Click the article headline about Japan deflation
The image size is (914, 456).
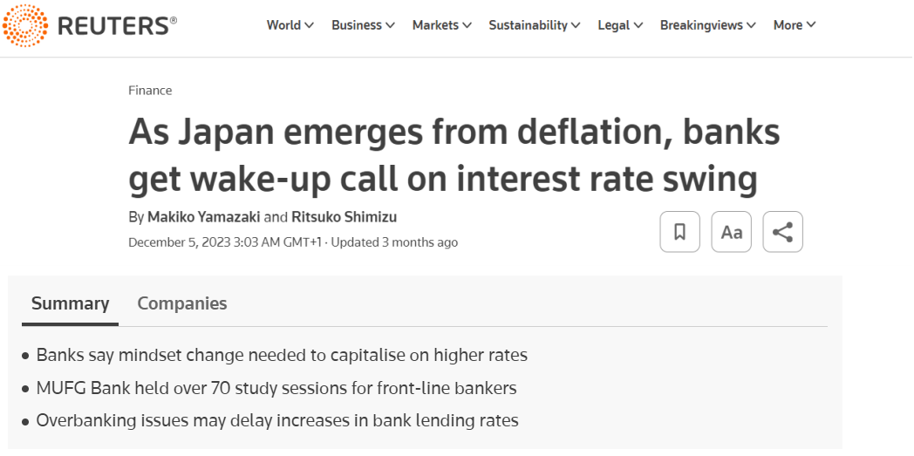pos(454,155)
